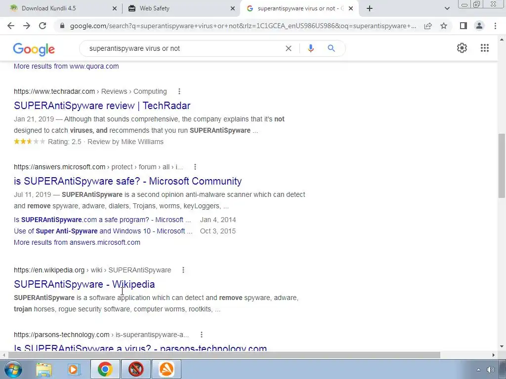Image resolution: width=506 pixels, height=379 pixels.
Task: Open media player from taskbar
Action: coord(74,369)
